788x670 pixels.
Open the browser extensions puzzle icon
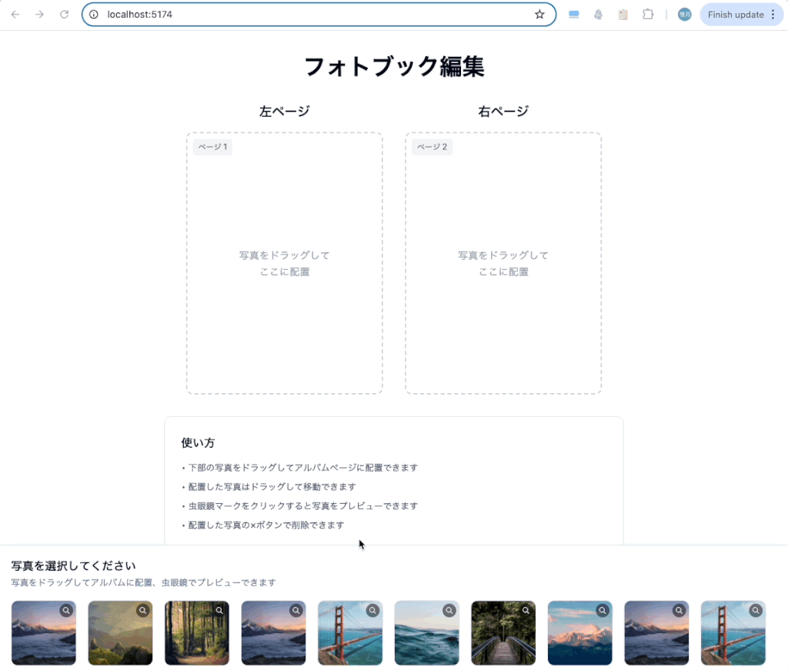tap(649, 14)
